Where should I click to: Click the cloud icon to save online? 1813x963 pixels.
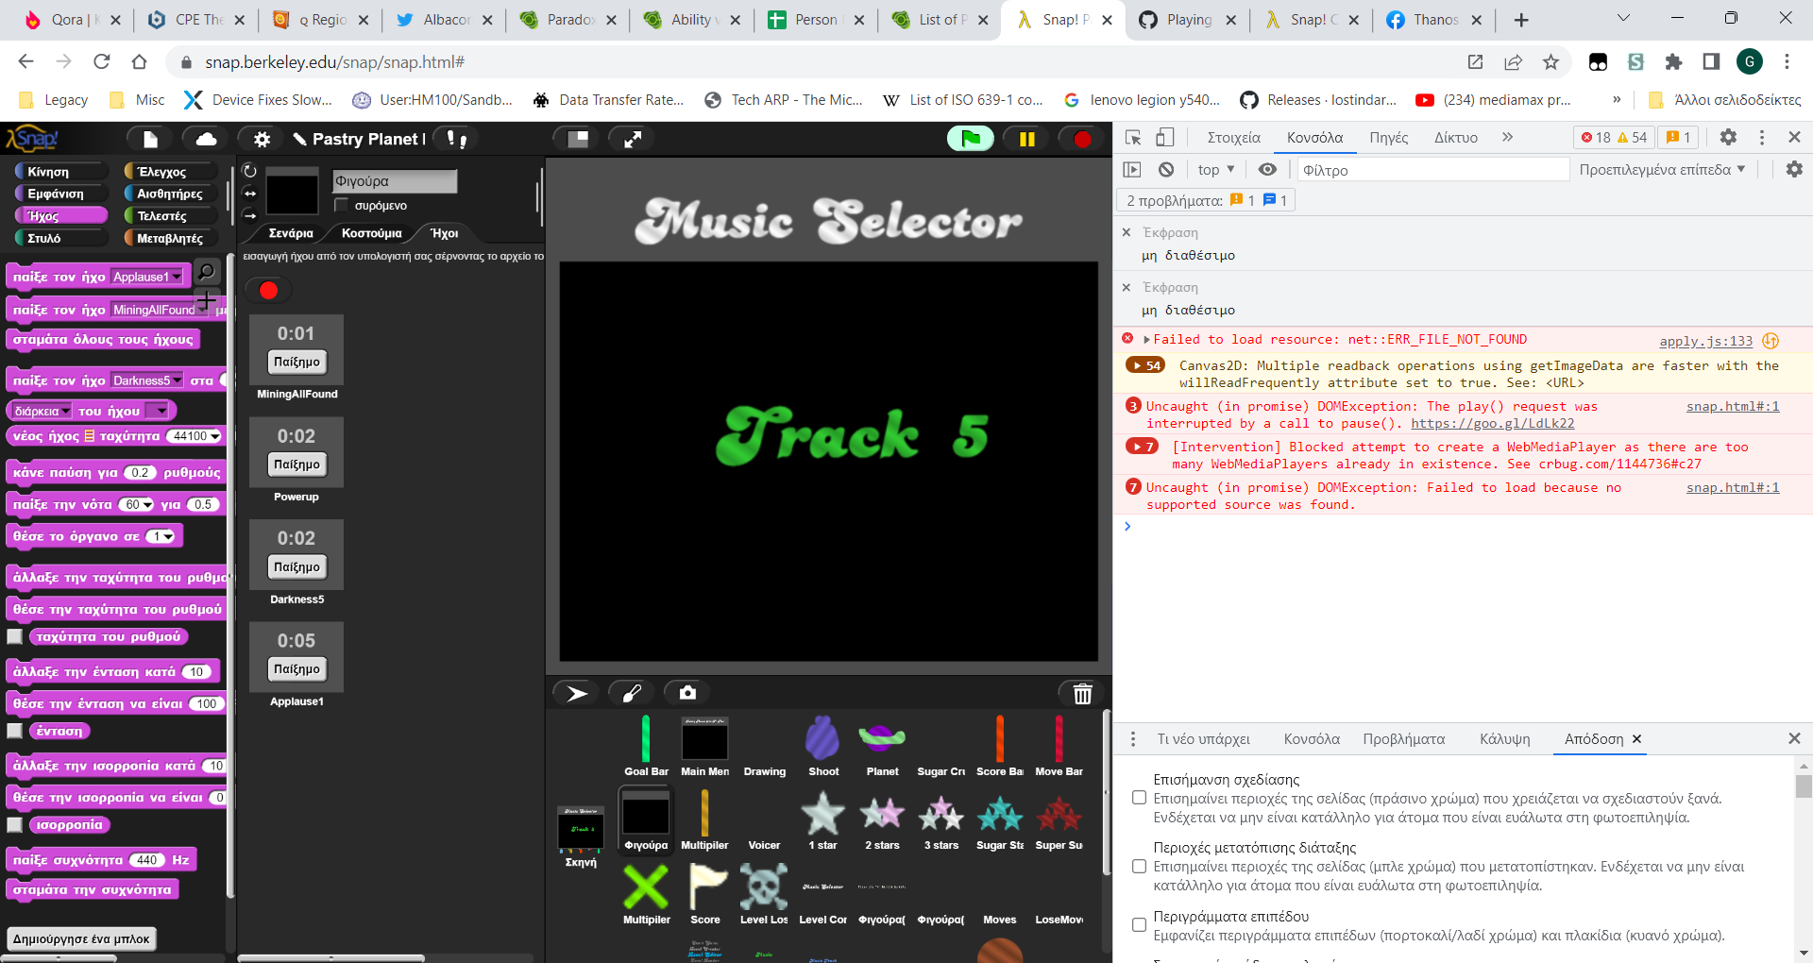[206, 138]
